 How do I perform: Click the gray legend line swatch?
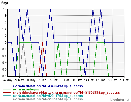pyautogui.click(x=7, y=99)
